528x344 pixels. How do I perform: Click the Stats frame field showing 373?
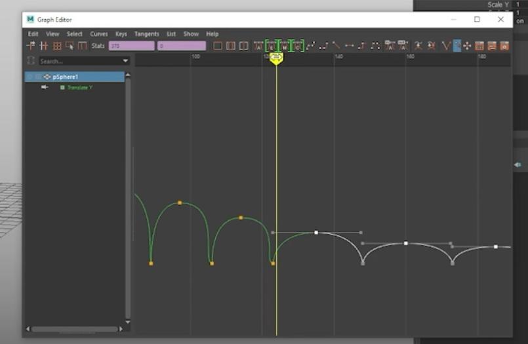click(x=132, y=46)
